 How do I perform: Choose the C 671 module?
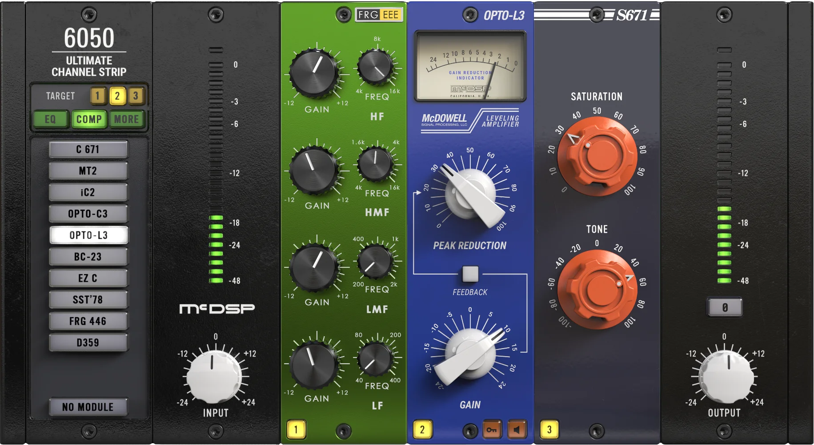click(88, 149)
